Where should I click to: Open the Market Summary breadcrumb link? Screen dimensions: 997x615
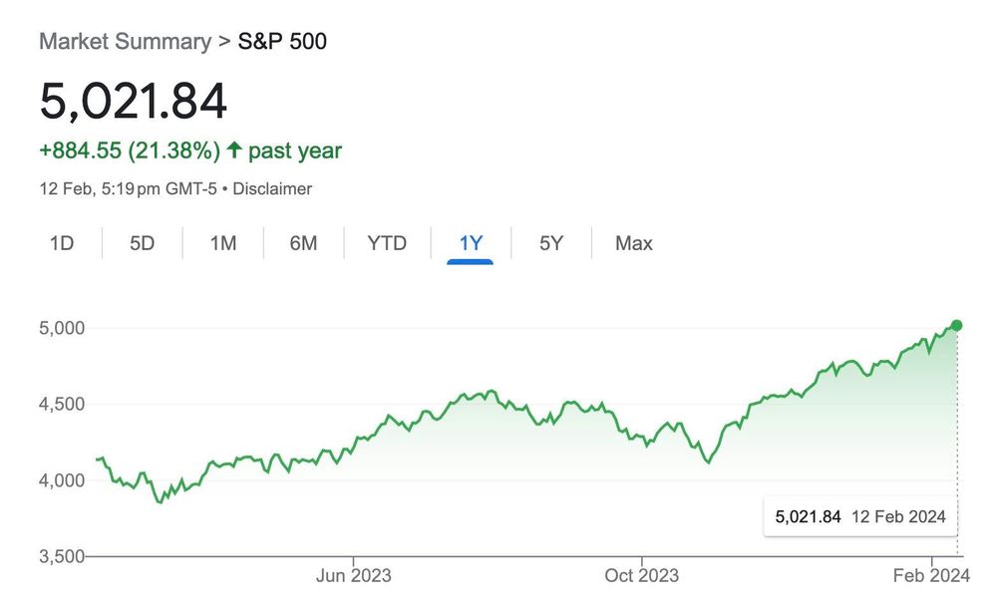pos(122,41)
